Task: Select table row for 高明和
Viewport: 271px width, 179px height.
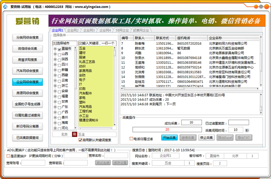Action: click(x=190, y=67)
